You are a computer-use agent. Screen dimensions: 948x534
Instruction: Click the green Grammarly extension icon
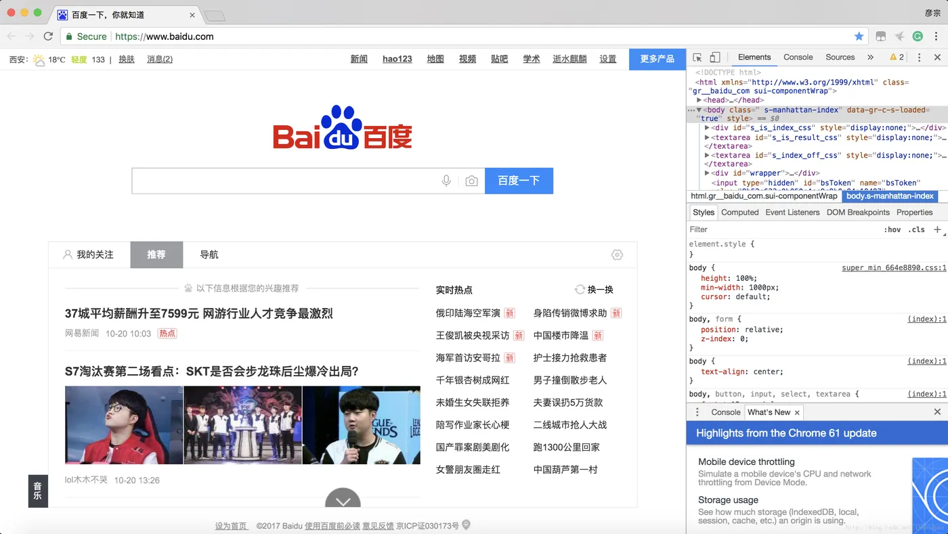click(x=918, y=37)
